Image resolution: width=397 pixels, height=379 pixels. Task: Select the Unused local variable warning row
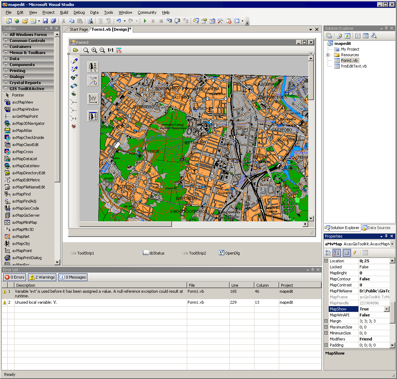[162, 302]
